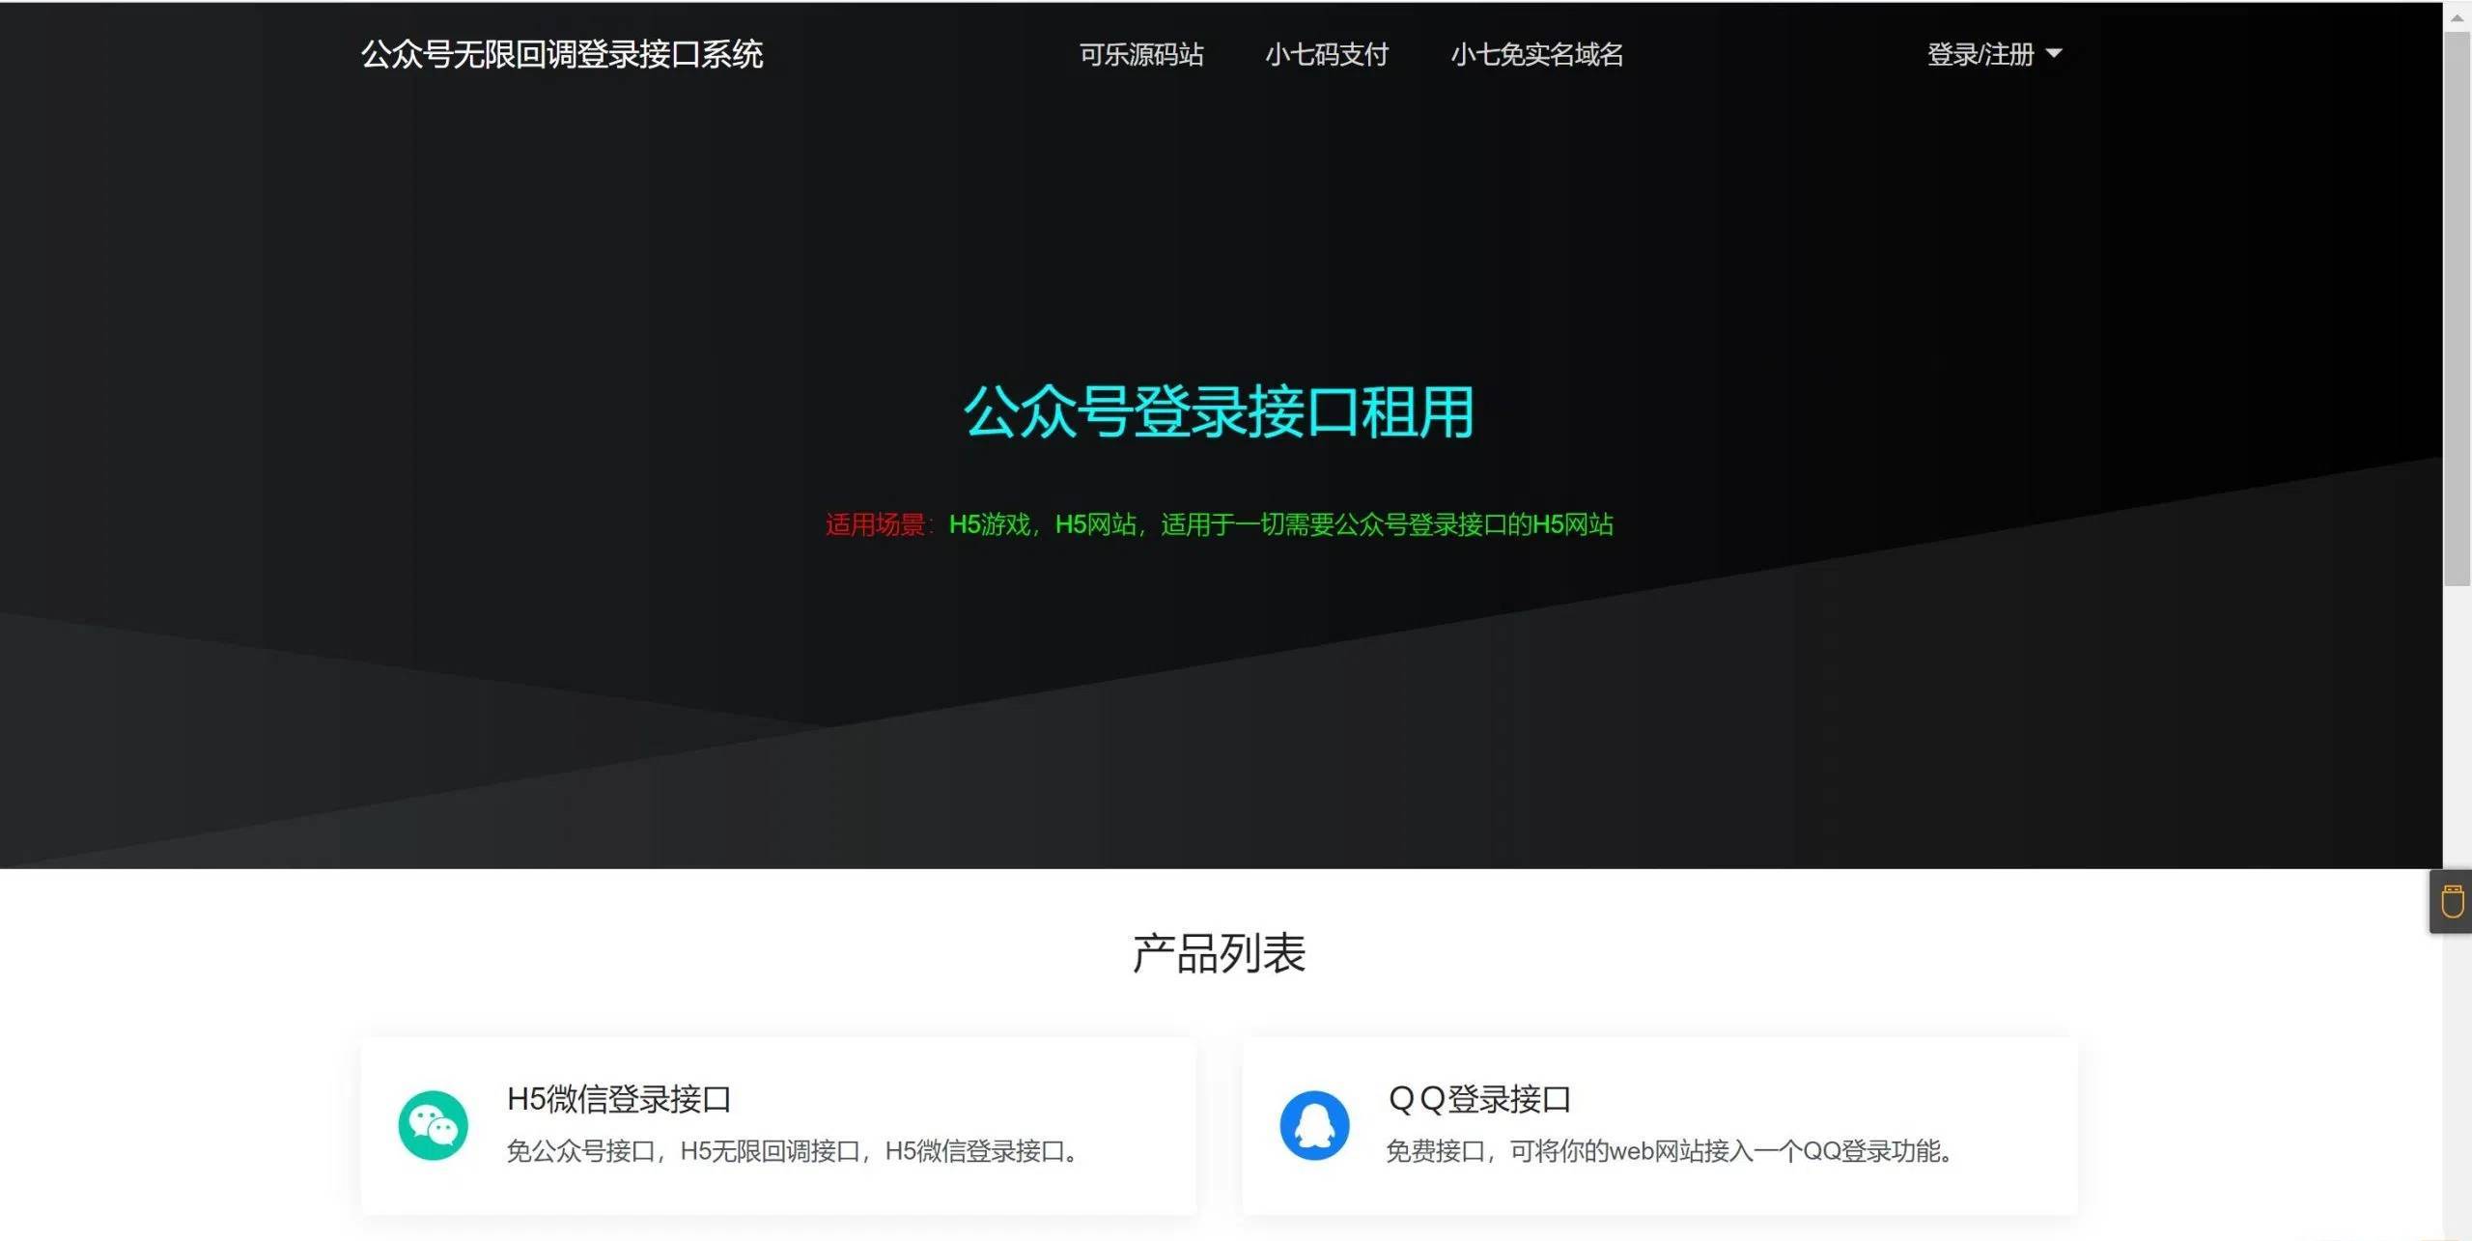Click the 公众号无限回调登录接口系统 site title
The image size is (2472, 1241).
[562, 54]
